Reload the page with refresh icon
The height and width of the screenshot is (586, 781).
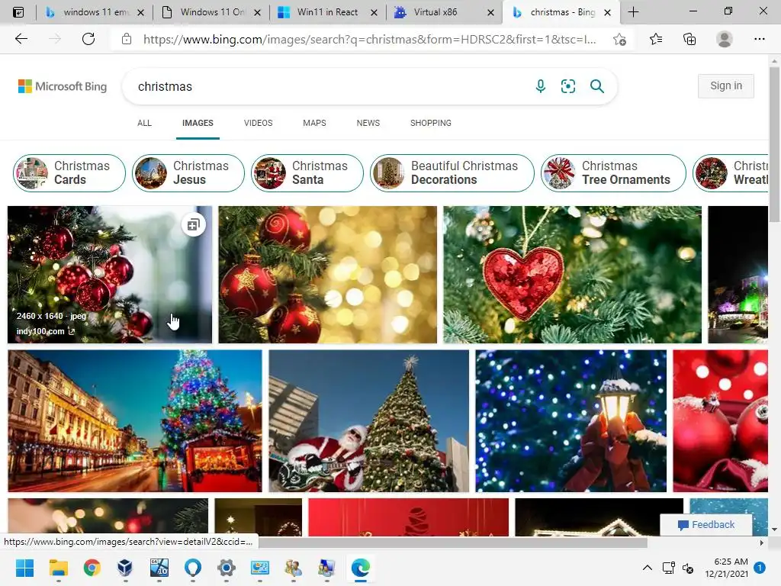click(x=88, y=39)
